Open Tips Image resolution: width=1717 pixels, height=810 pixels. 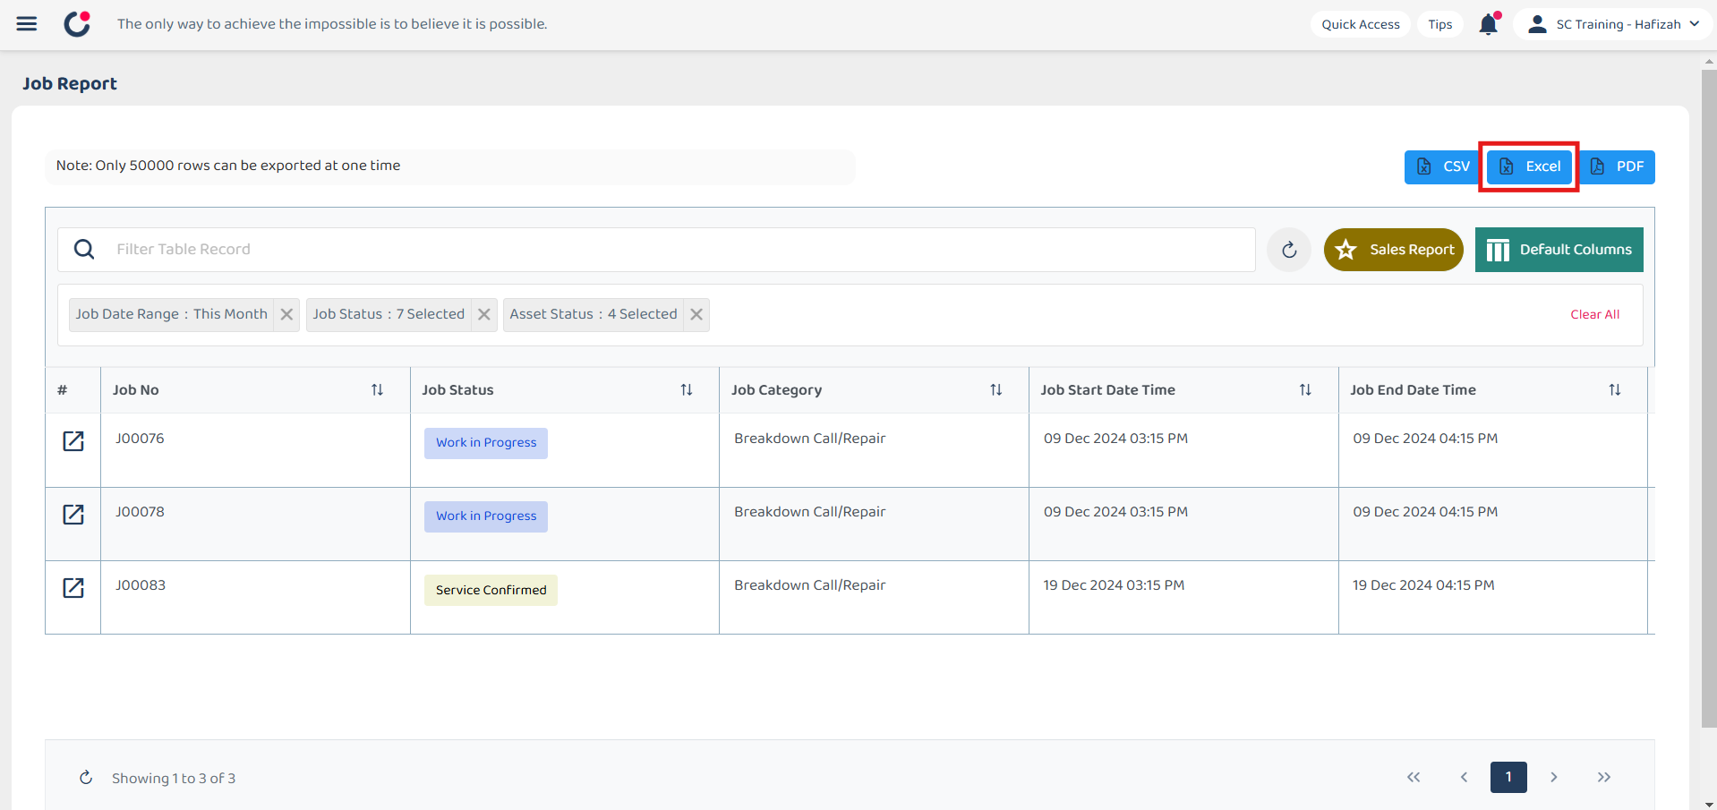coord(1439,24)
